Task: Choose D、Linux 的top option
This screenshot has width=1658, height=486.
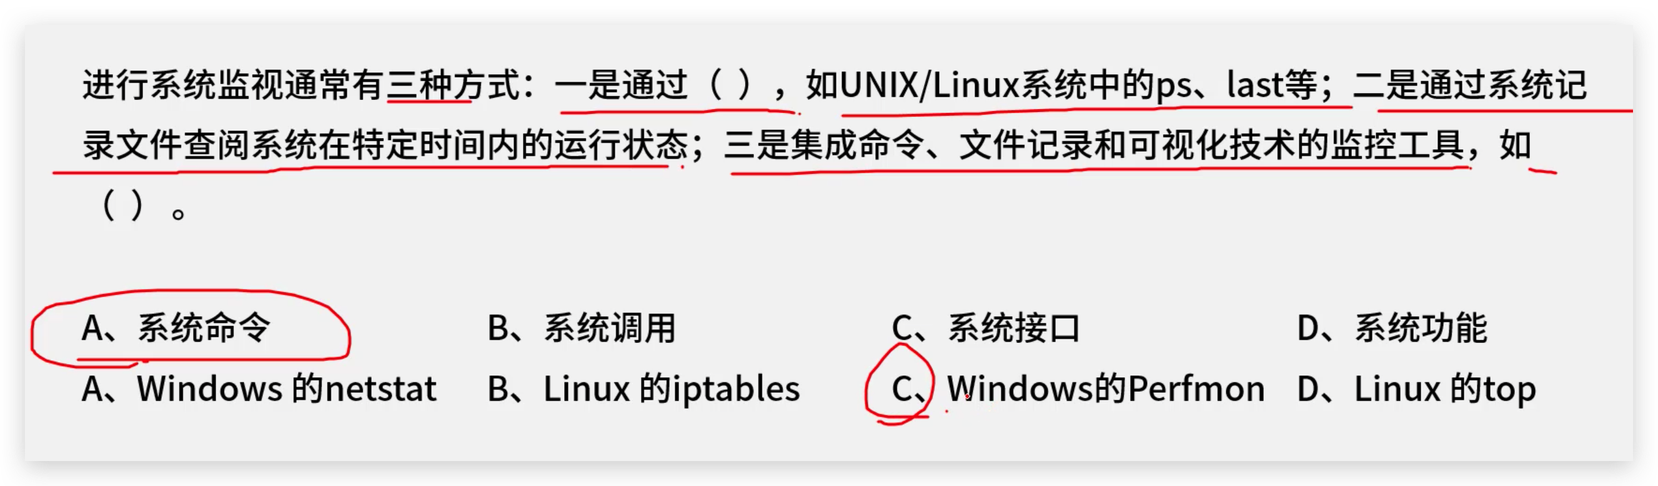Action: click(x=1417, y=388)
